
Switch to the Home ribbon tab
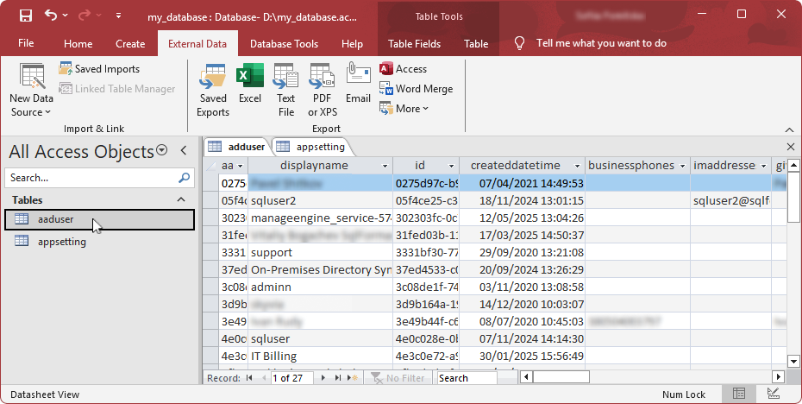pyautogui.click(x=78, y=43)
